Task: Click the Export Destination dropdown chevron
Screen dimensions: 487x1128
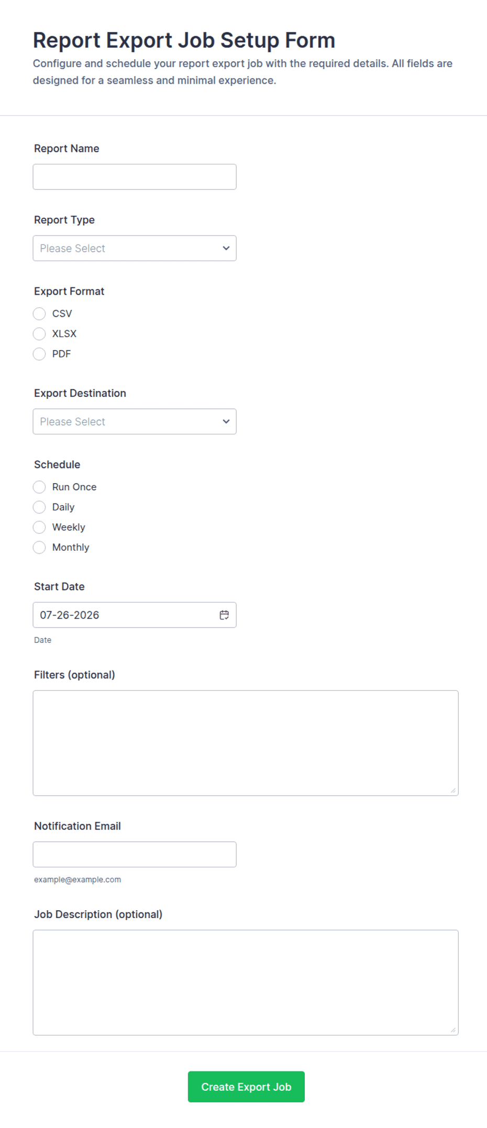Action: (x=226, y=421)
